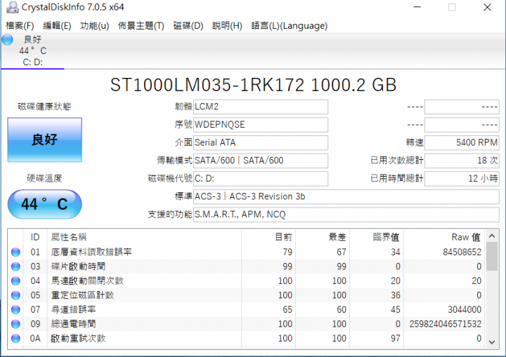Select the 總通電時間 attribute row
The height and width of the screenshot is (357, 506).
pos(246,324)
